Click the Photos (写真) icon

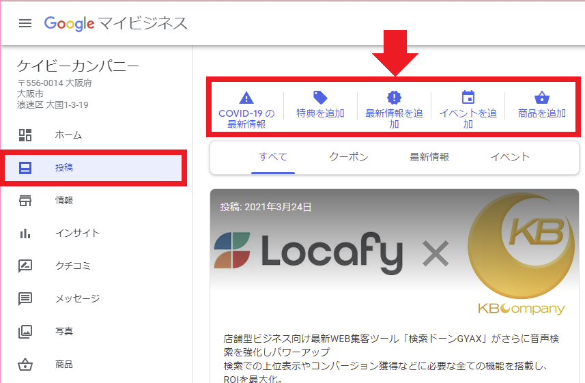(25, 332)
